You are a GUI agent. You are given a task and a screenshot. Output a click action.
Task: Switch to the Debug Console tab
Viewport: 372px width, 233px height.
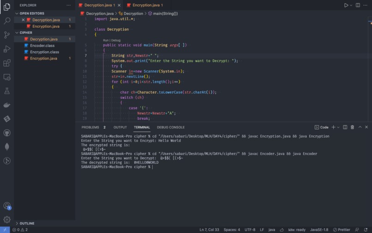point(171,128)
